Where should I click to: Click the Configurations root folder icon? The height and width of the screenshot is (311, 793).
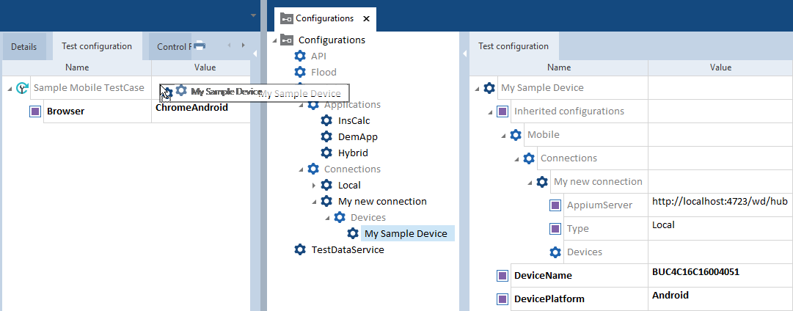click(287, 40)
